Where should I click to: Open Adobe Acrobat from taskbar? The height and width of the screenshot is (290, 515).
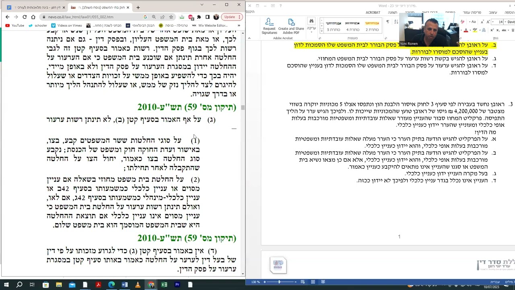pyautogui.click(x=98, y=285)
